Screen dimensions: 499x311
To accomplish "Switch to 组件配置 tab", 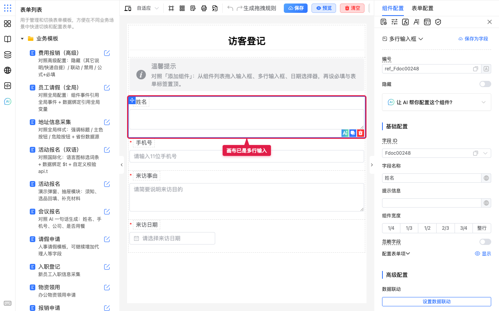I will (393, 8).
